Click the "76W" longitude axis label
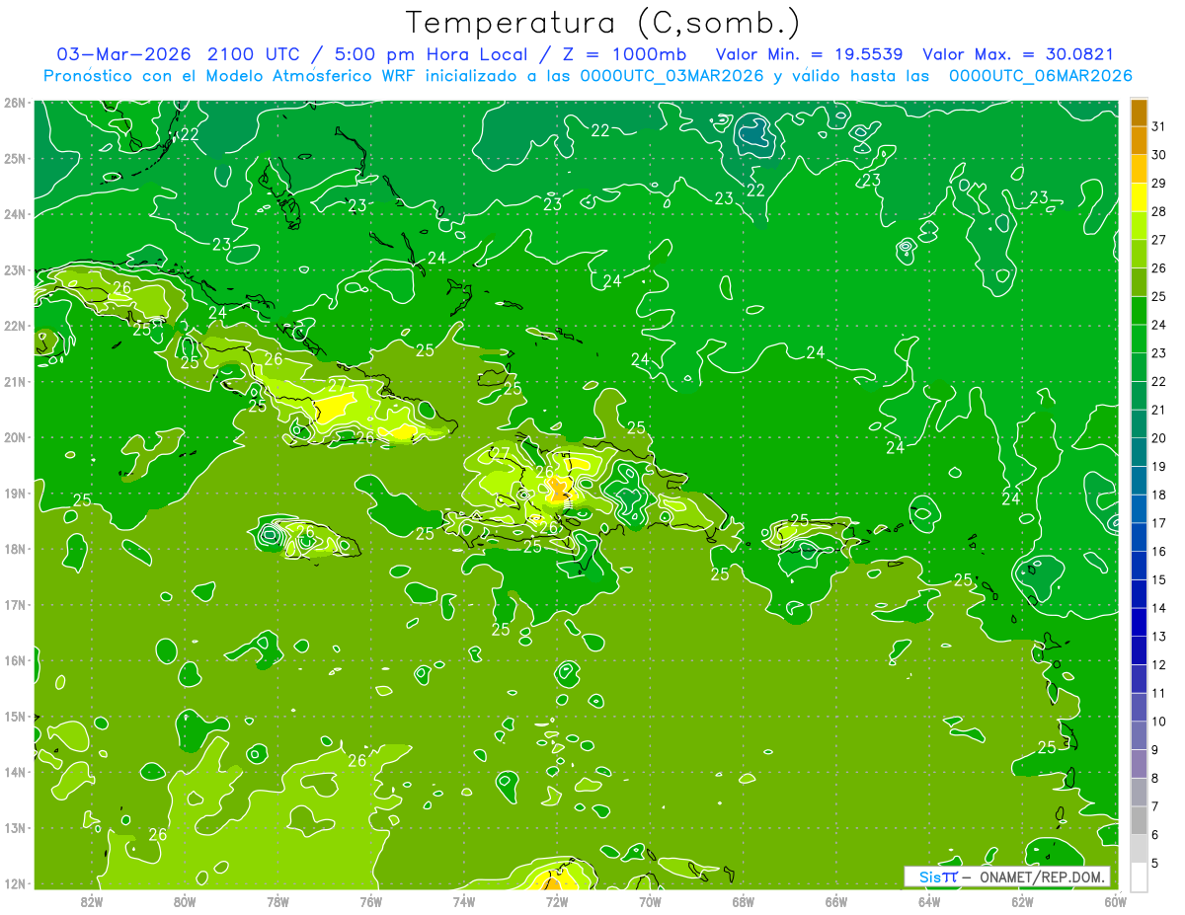The height and width of the screenshot is (915, 1185). click(370, 901)
